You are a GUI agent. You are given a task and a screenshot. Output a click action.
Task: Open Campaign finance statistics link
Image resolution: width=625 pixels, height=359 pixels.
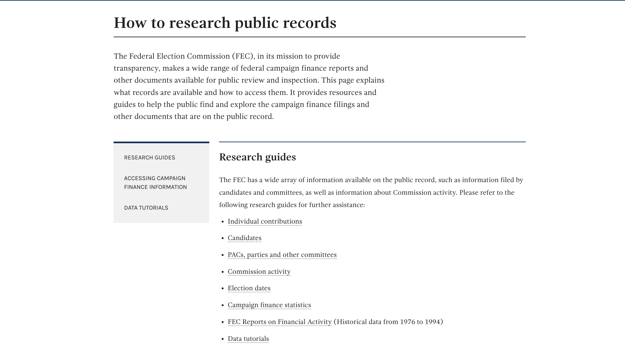[269, 305]
